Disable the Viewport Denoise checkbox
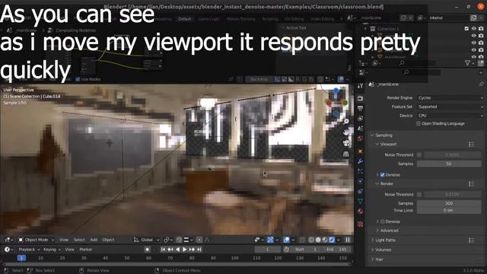This screenshot has width=487, height=274. click(x=382, y=175)
